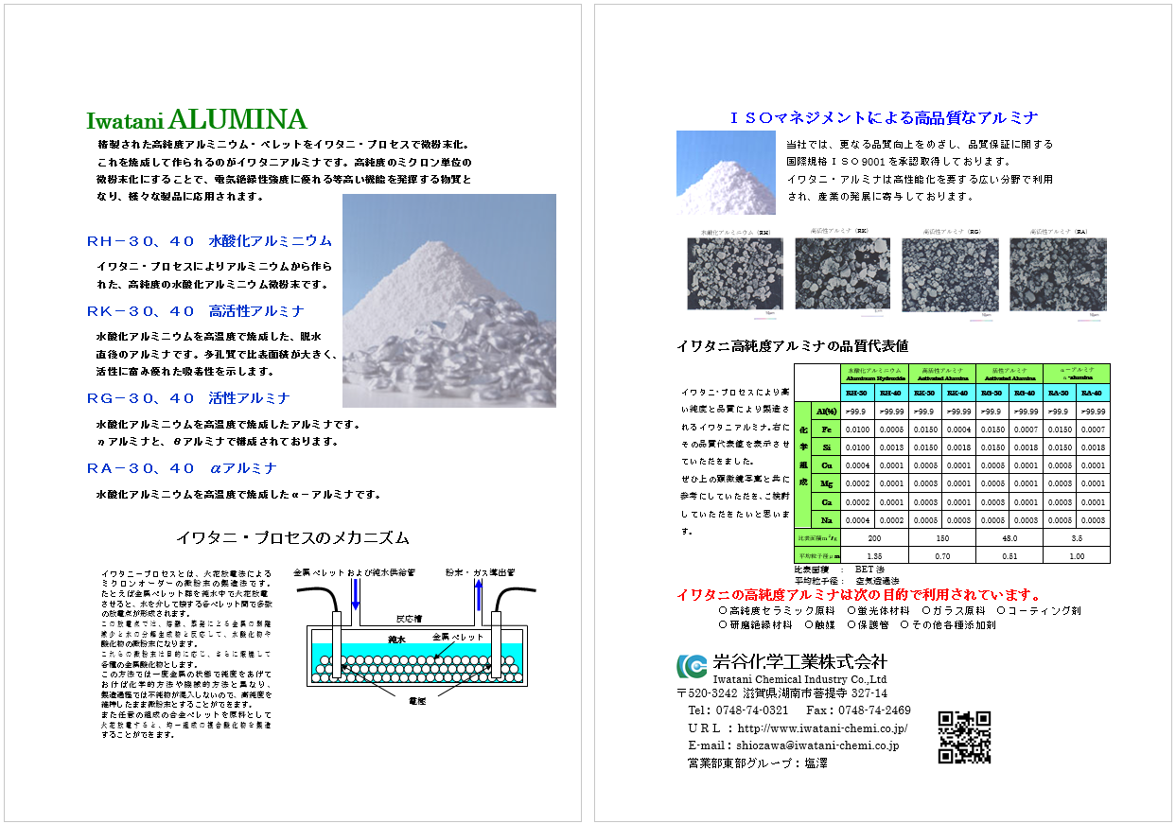Select the small powder photo beside the ISO text
The height and width of the screenshot is (824, 1176).
coord(726,172)
